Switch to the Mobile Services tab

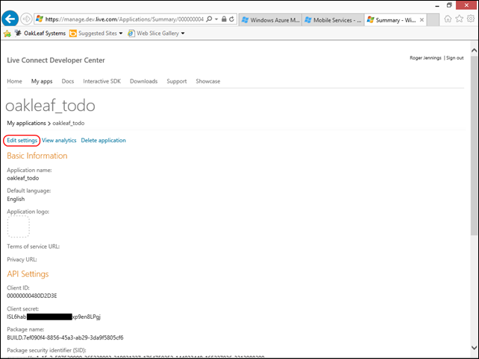(333, 20)
